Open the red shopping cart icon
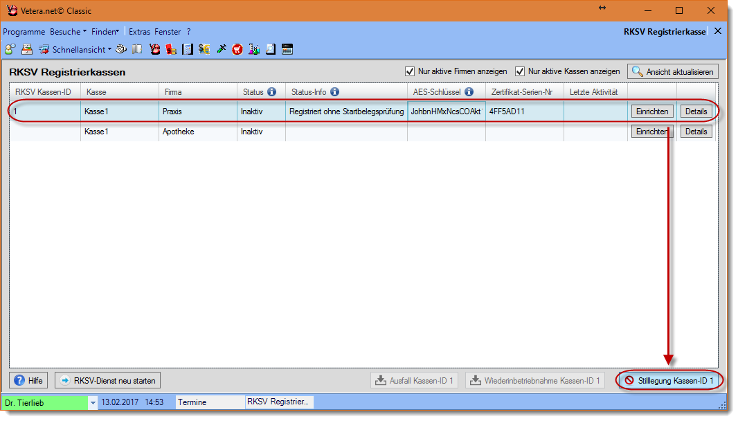This screenshot has height=421, width=738. (x=237, y=49)
